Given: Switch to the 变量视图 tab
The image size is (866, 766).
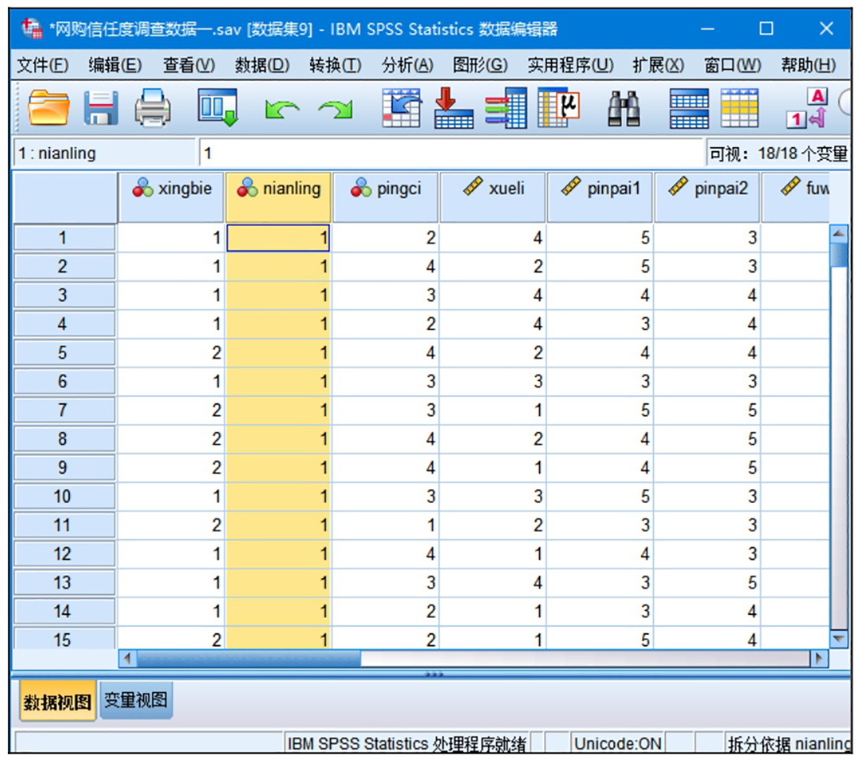Looking at the screenshot, I should [x=136, y=700].
